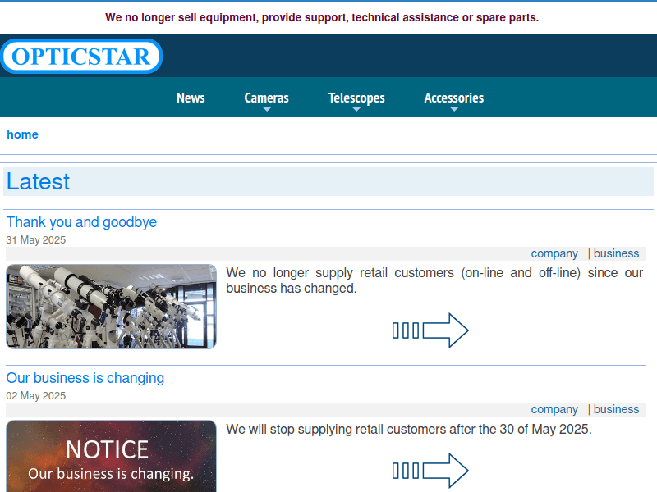Open the Our business is changing article title
Image resolution: width=657 pixels, height=492 pixels.
click(85, 378)
